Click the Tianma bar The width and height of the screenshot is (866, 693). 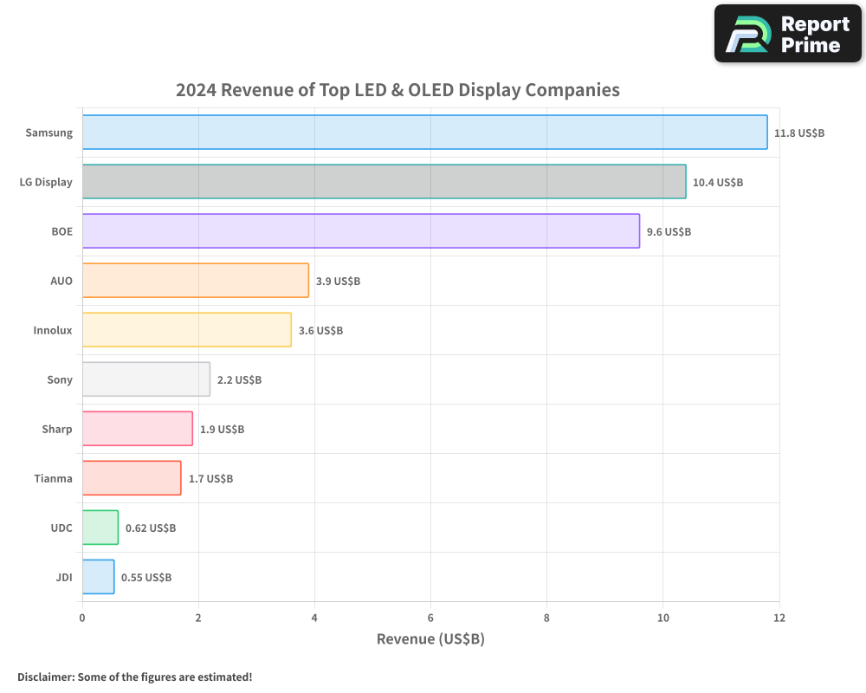(x=131, y=478)
